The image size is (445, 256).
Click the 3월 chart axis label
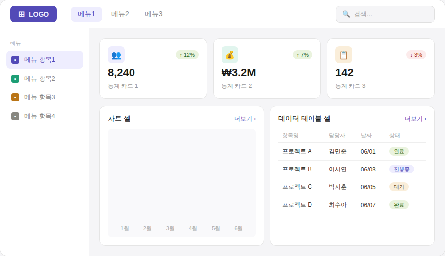[170, 228]
